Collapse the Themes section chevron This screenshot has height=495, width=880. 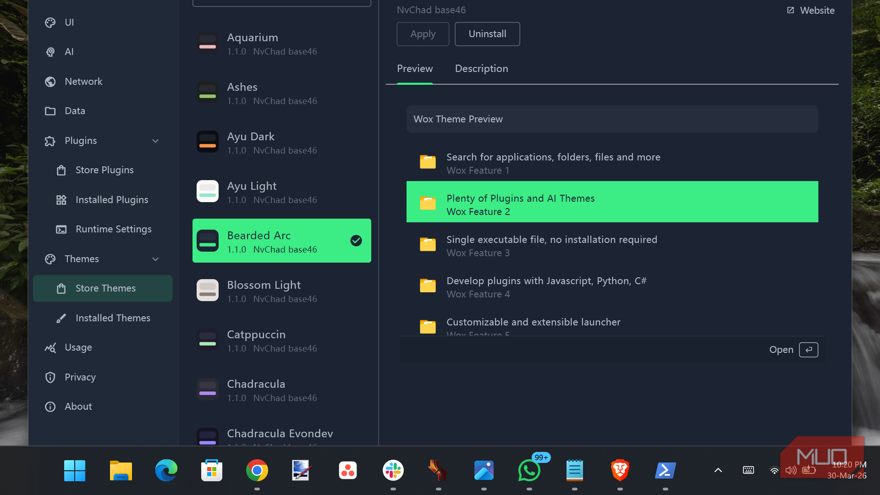point(155,259)
